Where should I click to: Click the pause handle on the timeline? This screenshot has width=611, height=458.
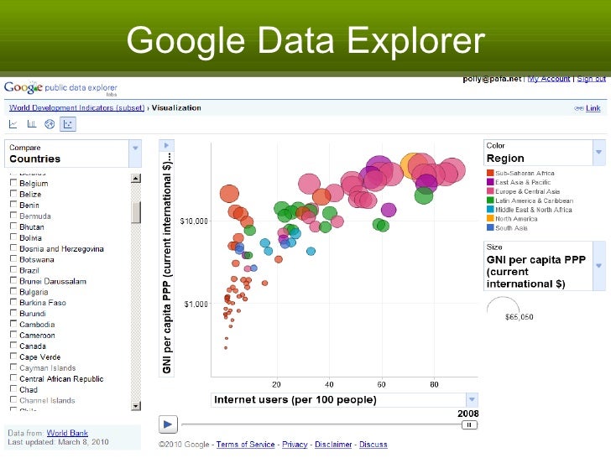tap(469, 425)
